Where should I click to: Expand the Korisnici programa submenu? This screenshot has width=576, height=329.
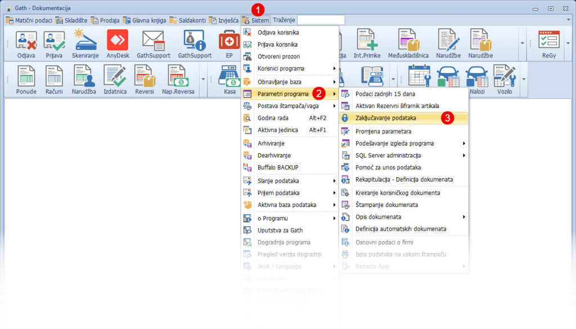coord(290,69)
